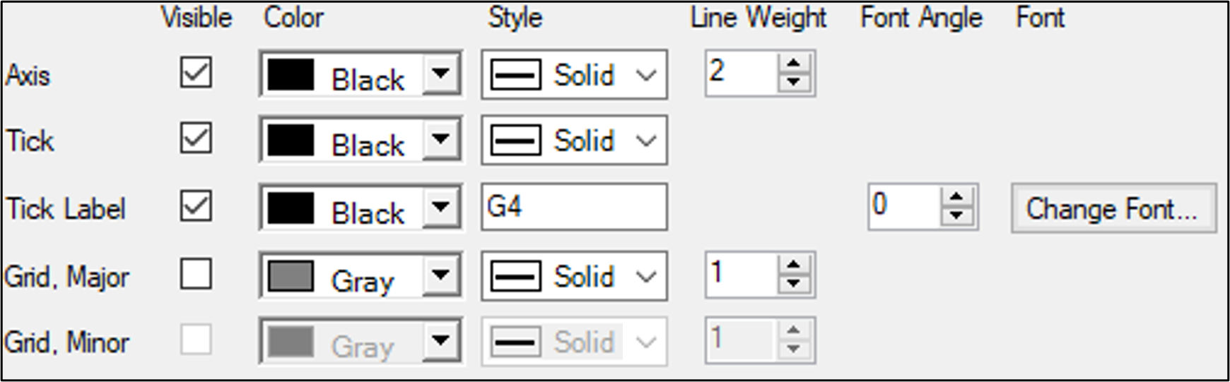Image resolution: width=1230 pixels, height=382 pixels.
Task: Increase the Axis line weight spinner
Action: coord(793,64)
